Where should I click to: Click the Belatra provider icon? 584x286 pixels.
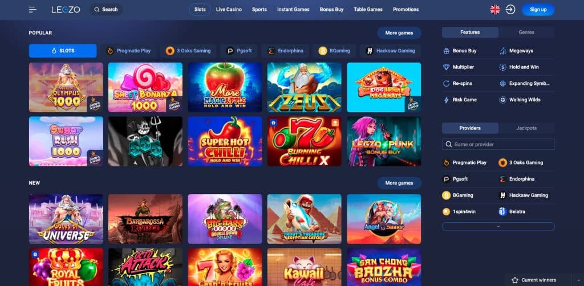[503, 211]
